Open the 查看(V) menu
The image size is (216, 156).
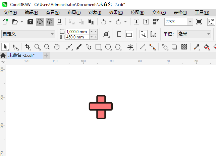[53, 13]
